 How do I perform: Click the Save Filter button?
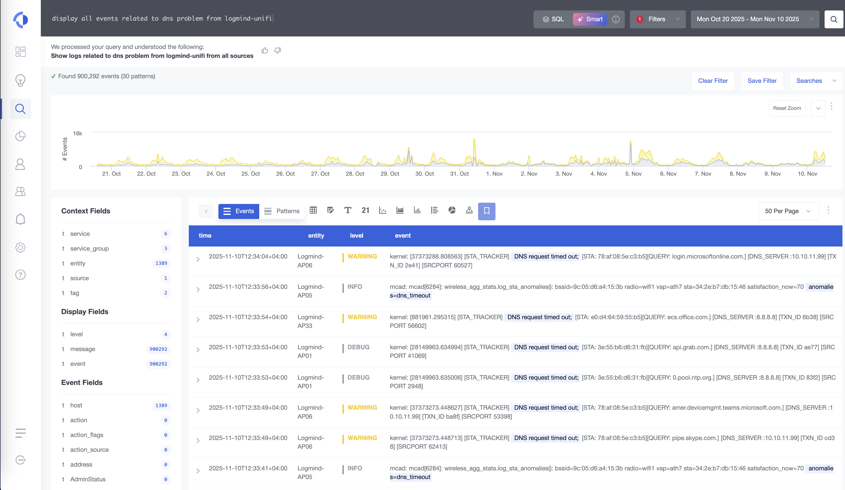[x=762, y=81]
